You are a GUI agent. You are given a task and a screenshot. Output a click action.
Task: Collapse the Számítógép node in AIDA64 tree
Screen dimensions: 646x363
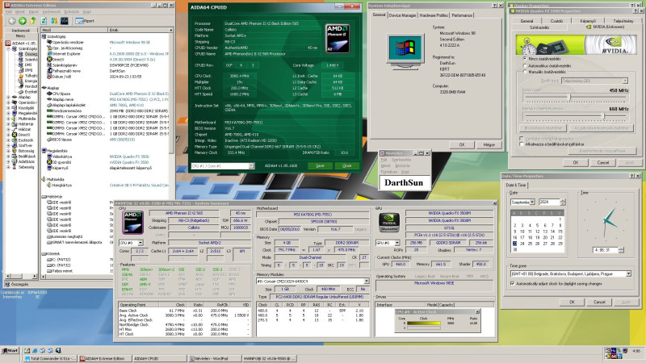[x=8, y=48]
